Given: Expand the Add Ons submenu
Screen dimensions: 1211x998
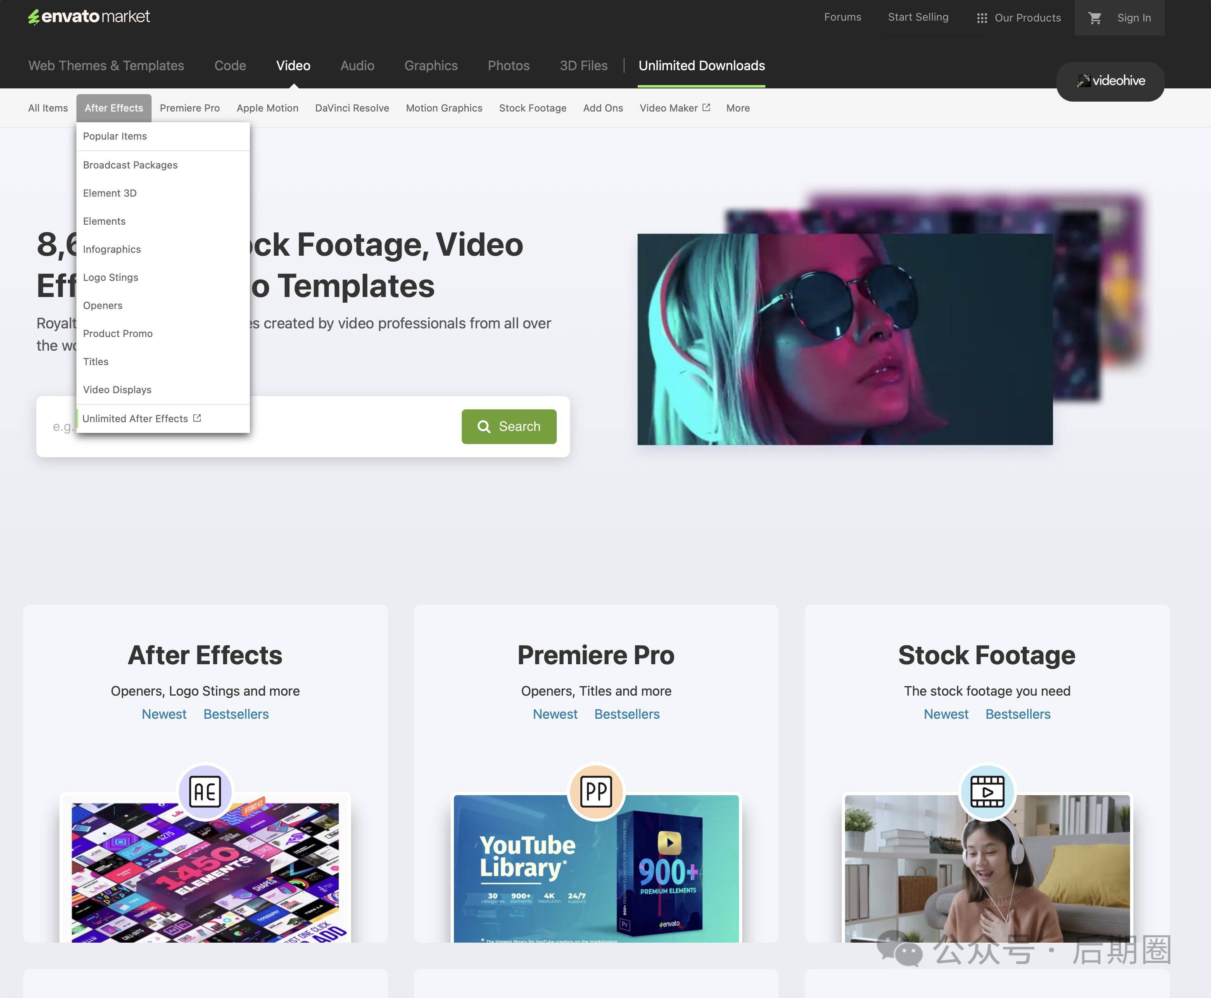Looking at the screenshot, I should point(603,108).
